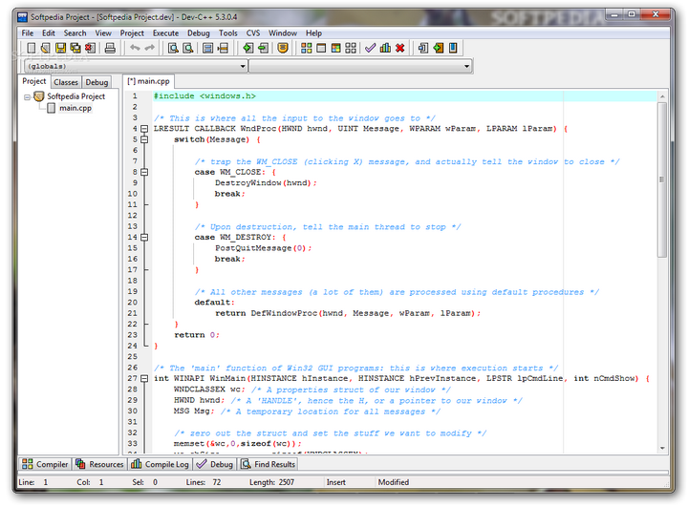Image resolution: width=688 pixels, height=506 pixels.
Task: Collapse the WM_DESTROY case fold at line 14
Action: [144, 237]
